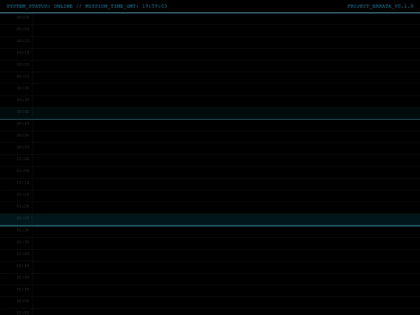Select the 01:55 timeline row label
The height and width of the screenshot is (315, 420).
(x=23, y=289)
